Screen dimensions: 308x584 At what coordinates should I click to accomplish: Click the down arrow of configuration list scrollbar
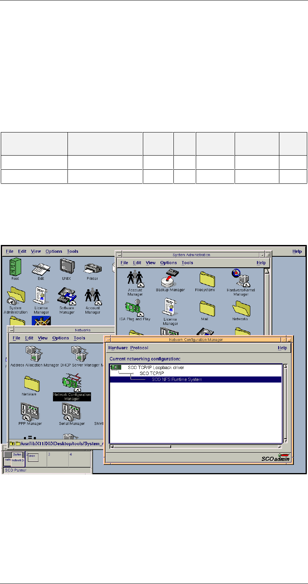[286, 440]
